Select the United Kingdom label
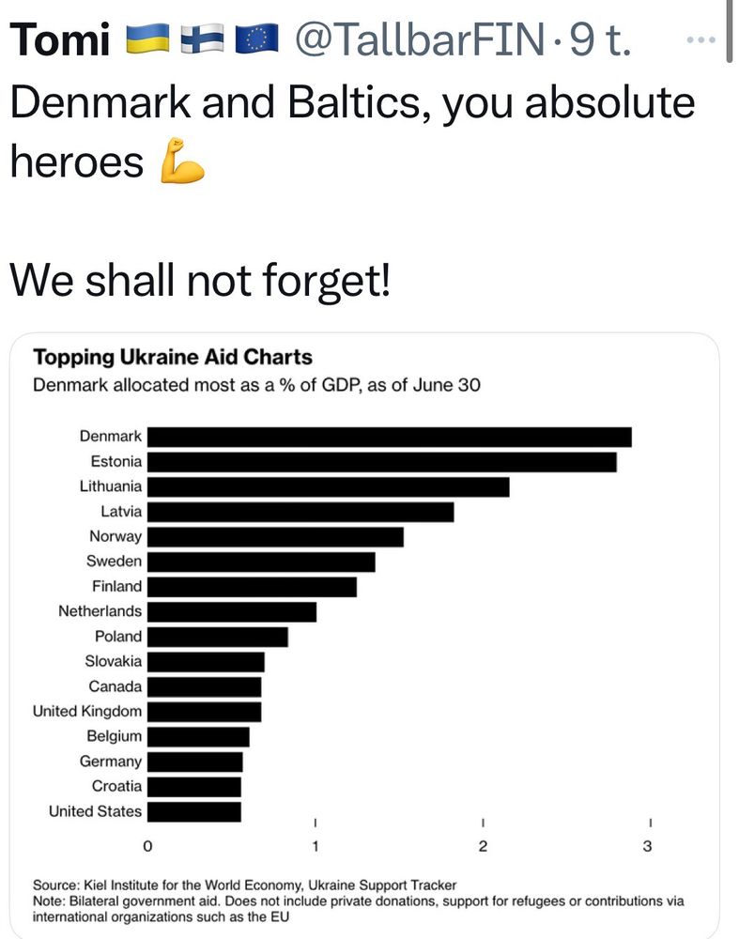 pos(87,711)
